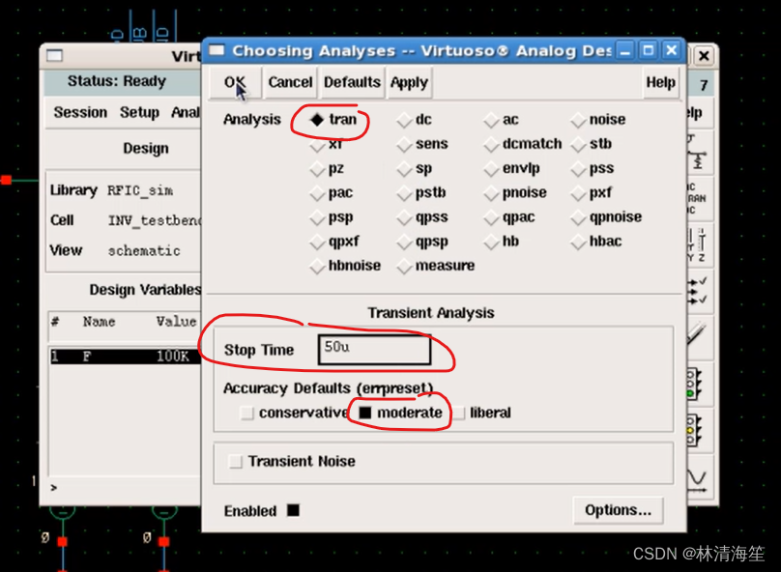781x572 pixels.
Task: Open the Setup menu in Virtuoso window
Action: click(x=139, y=112)
